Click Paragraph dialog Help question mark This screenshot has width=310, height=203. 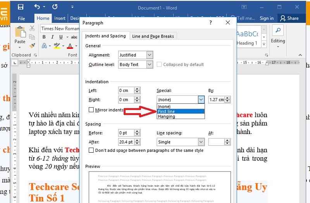point(210,22)
